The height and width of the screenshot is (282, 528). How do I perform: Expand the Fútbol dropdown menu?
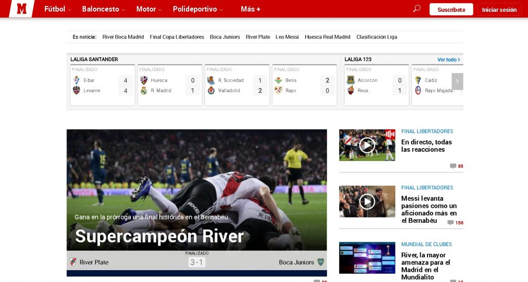click(58, 9)
